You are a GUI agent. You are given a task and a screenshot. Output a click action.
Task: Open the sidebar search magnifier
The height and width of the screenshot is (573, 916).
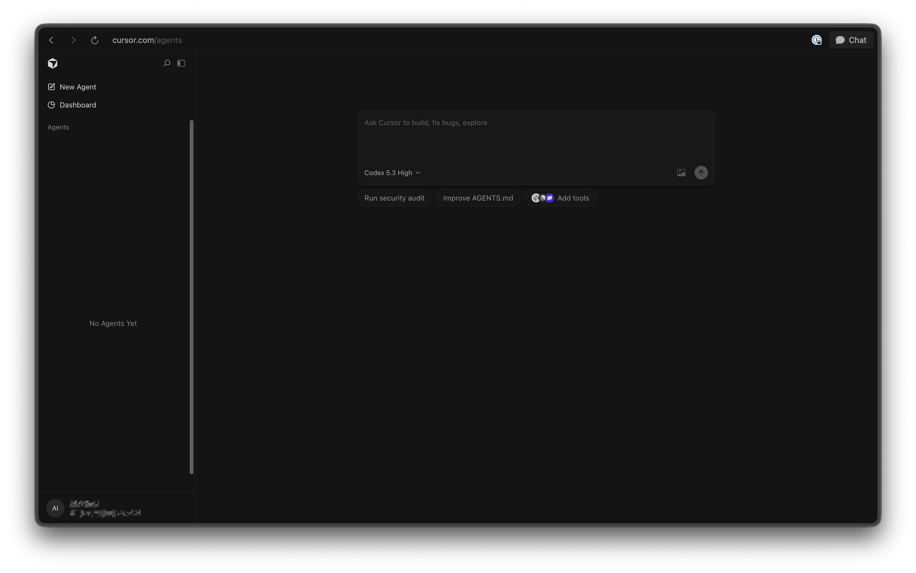coord(167,63)
